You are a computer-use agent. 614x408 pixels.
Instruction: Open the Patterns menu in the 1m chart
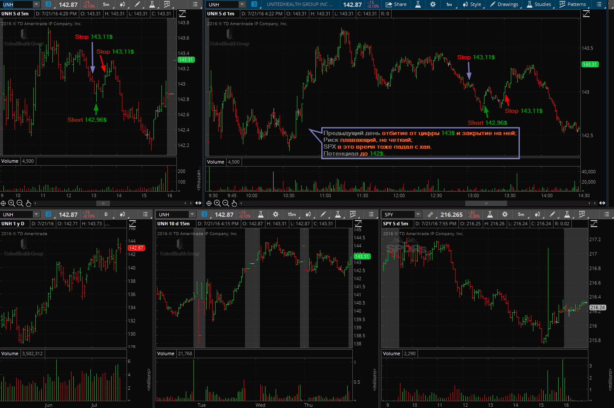(572, 4)
